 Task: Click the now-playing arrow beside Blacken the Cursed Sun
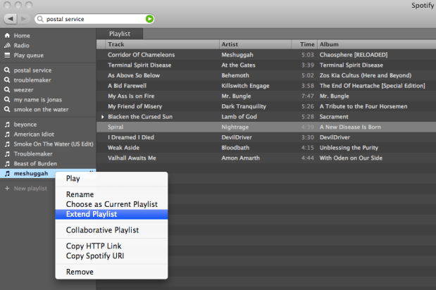point(103,117)
